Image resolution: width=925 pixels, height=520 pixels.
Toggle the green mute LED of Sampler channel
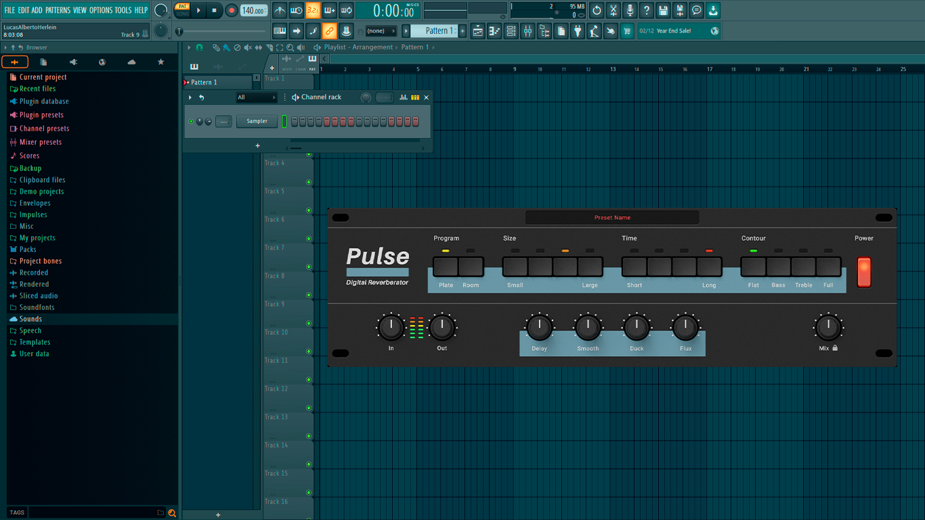[x=191, y=121]
